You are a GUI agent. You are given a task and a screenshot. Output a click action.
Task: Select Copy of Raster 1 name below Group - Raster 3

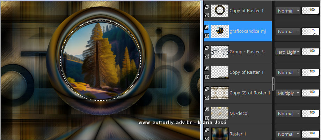point(247,72)
